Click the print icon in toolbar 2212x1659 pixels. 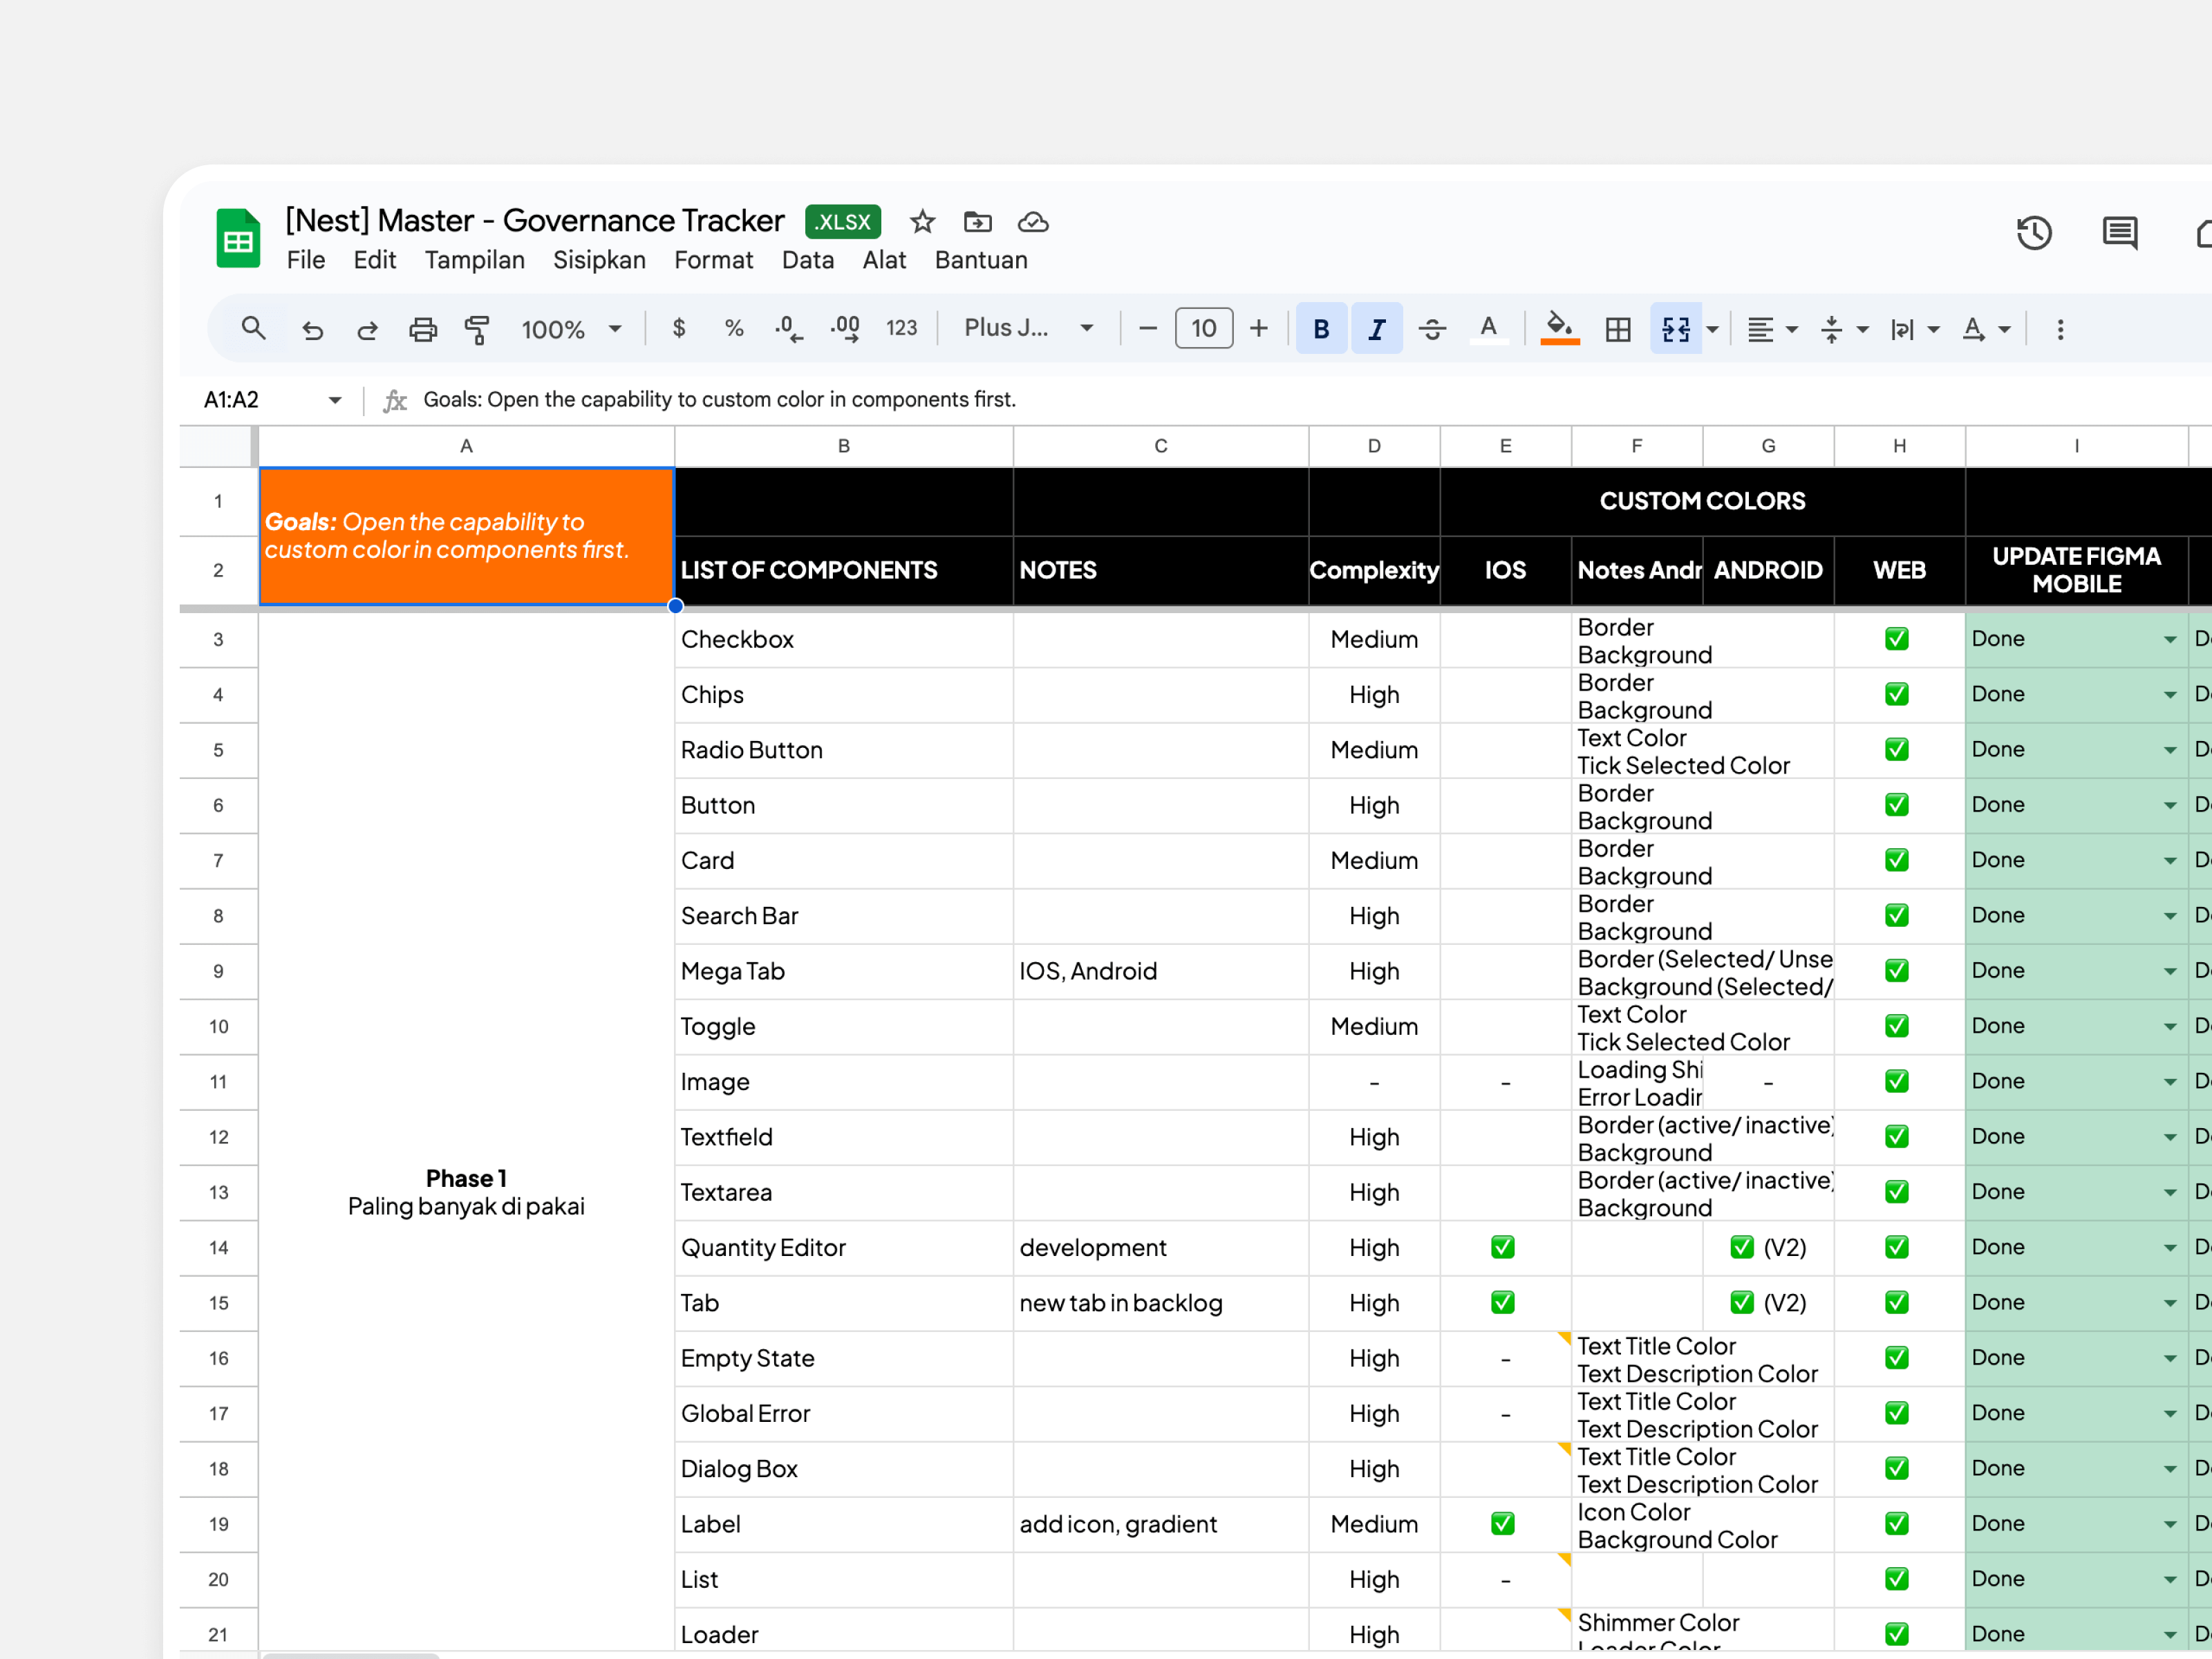(423, 329)
